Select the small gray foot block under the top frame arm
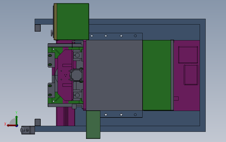226x142 pixels. point(38,28)
